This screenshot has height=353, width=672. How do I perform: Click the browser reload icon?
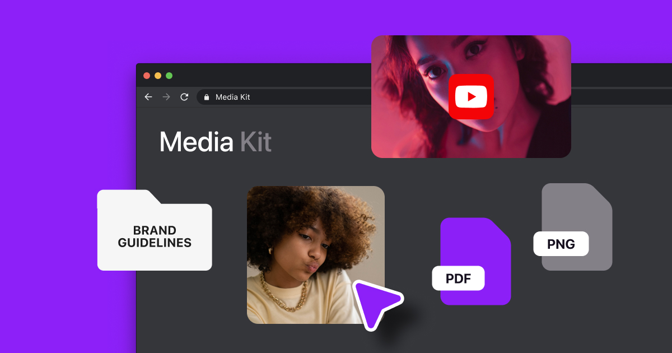tap(184, 96)
